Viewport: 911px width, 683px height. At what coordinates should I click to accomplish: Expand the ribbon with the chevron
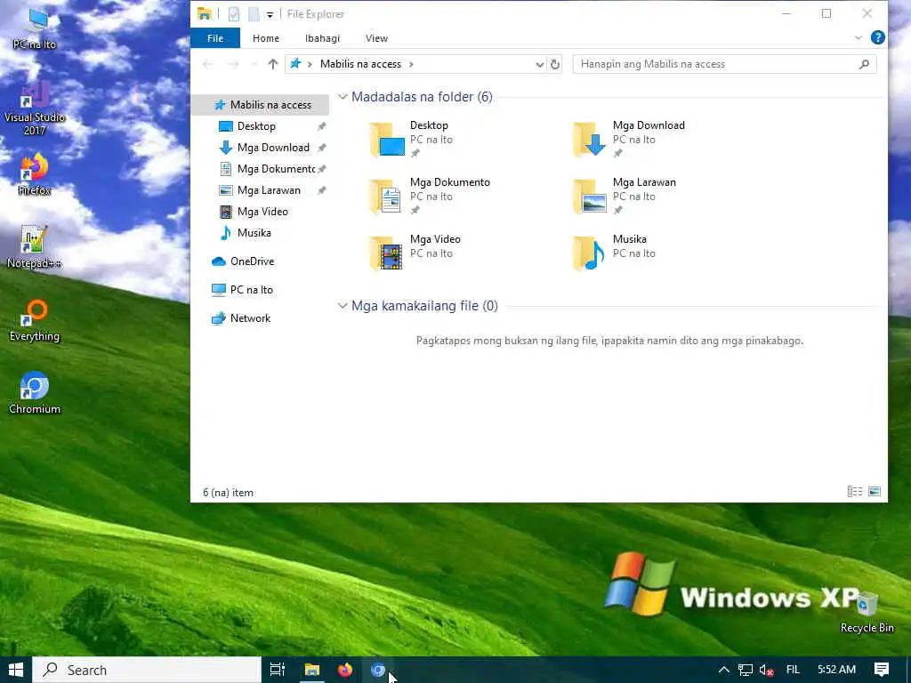[859, 38]
